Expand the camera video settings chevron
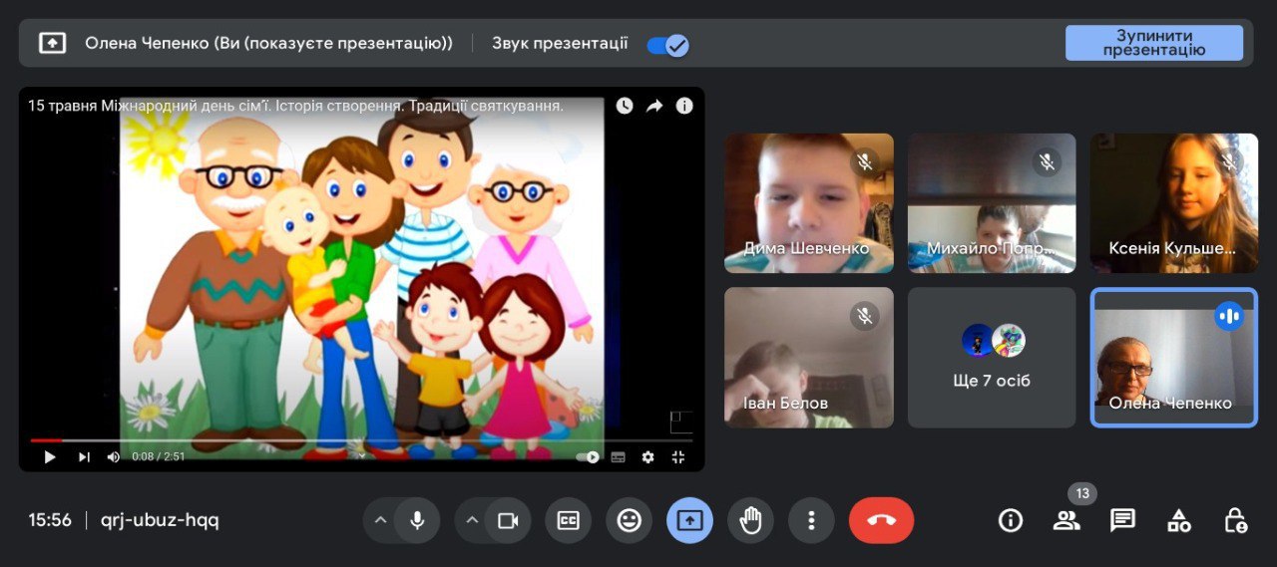The height and width of the screenshot is (567, 1277). [472, 520]
